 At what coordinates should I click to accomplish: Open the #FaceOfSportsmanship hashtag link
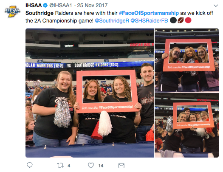click(x=149, y=13)
